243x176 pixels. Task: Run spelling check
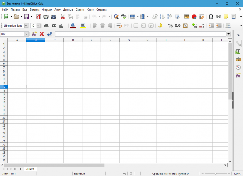pyautogui.click(x=124, y=17)
